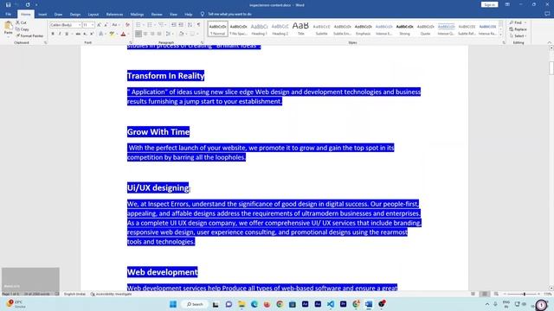Switch to Word app in taskbar
Image resolution: width=554 pixels, height=311 pixels.
369,304
